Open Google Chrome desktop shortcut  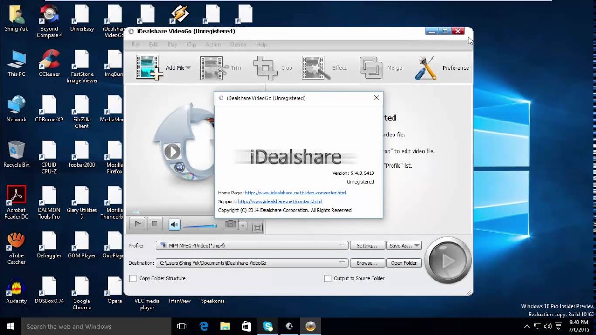pos(82,294)
